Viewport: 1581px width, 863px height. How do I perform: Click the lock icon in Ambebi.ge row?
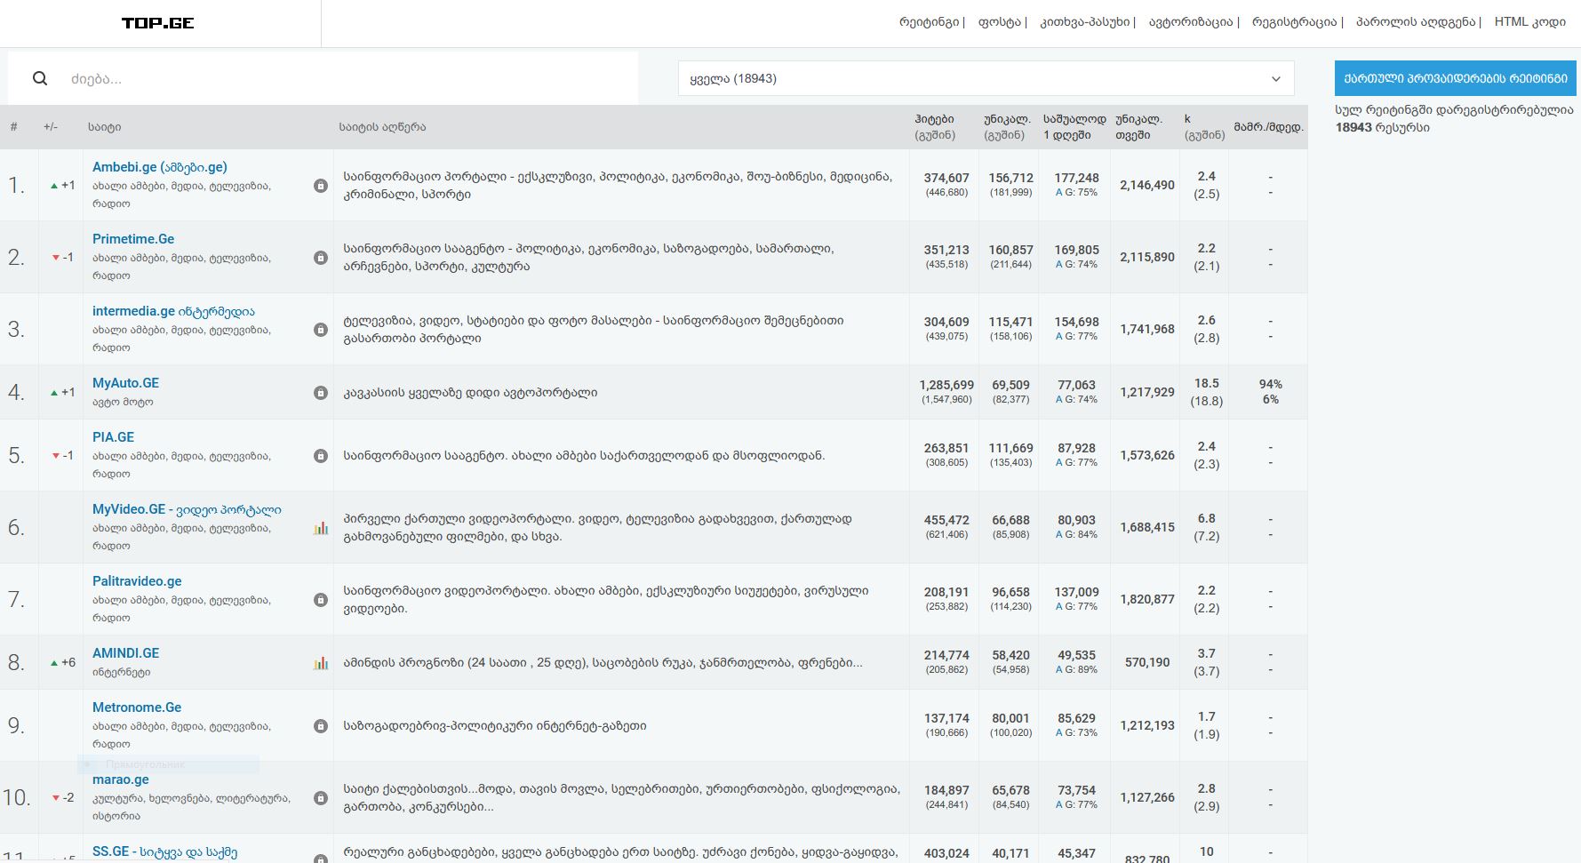pos(321,186)
